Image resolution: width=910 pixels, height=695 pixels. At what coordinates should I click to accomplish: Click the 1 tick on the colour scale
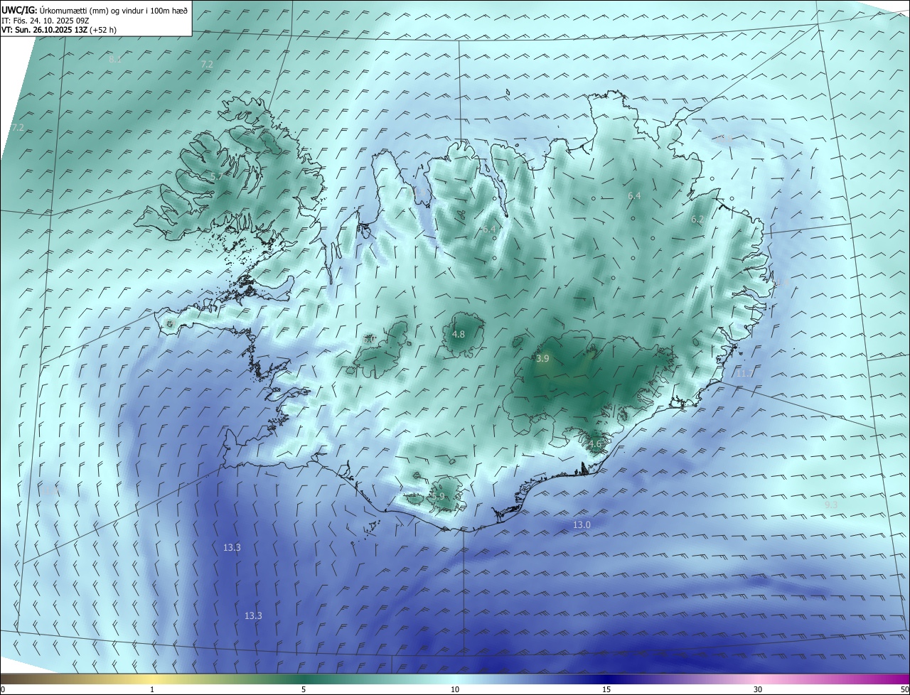click(152, 690)
